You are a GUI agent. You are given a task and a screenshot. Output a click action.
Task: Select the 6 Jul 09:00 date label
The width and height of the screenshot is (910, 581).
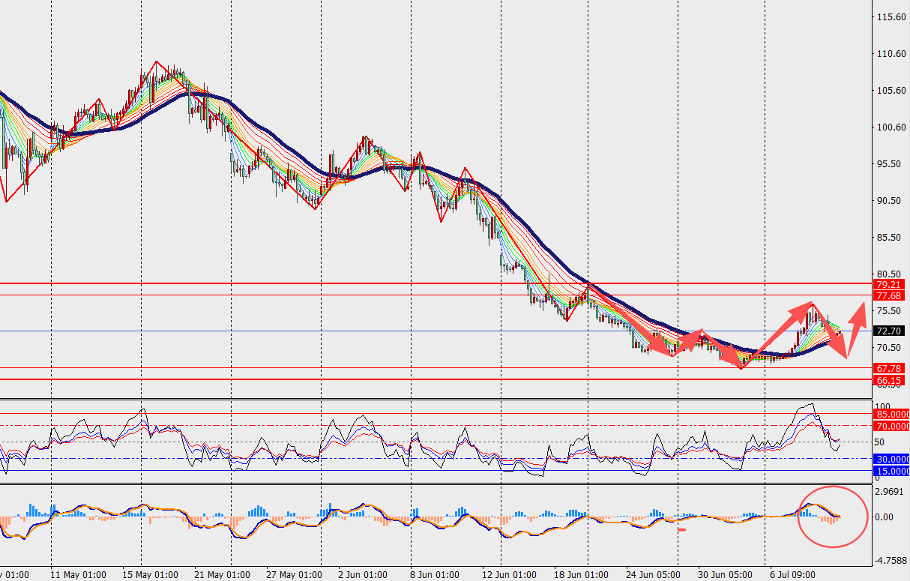pyautogui.click(x=792, y=575)
